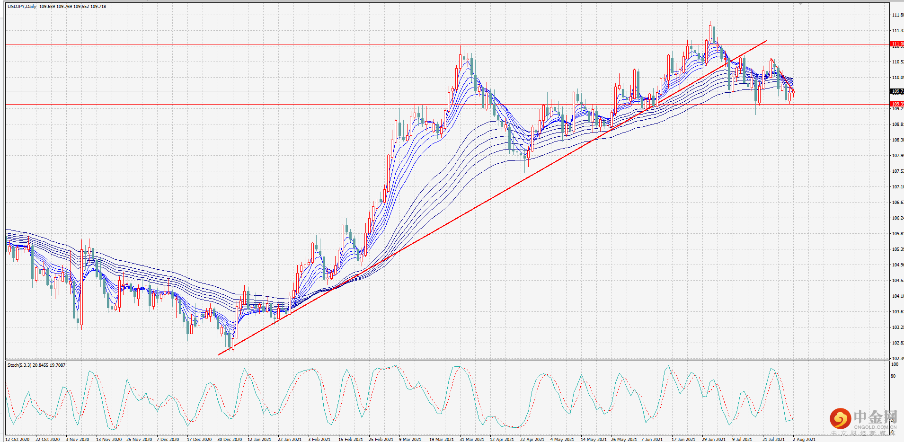Viewport: 904px width, 442px height.
Task: Click the 22 Apr 2021 date label
Action: pyautogui.click(x=532, y=439)
